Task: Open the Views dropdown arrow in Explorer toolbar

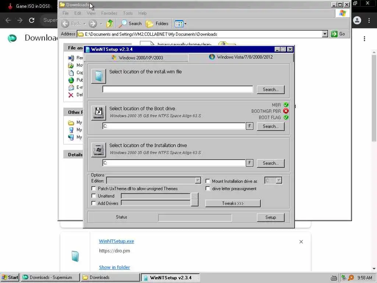Action: point(186,24)
